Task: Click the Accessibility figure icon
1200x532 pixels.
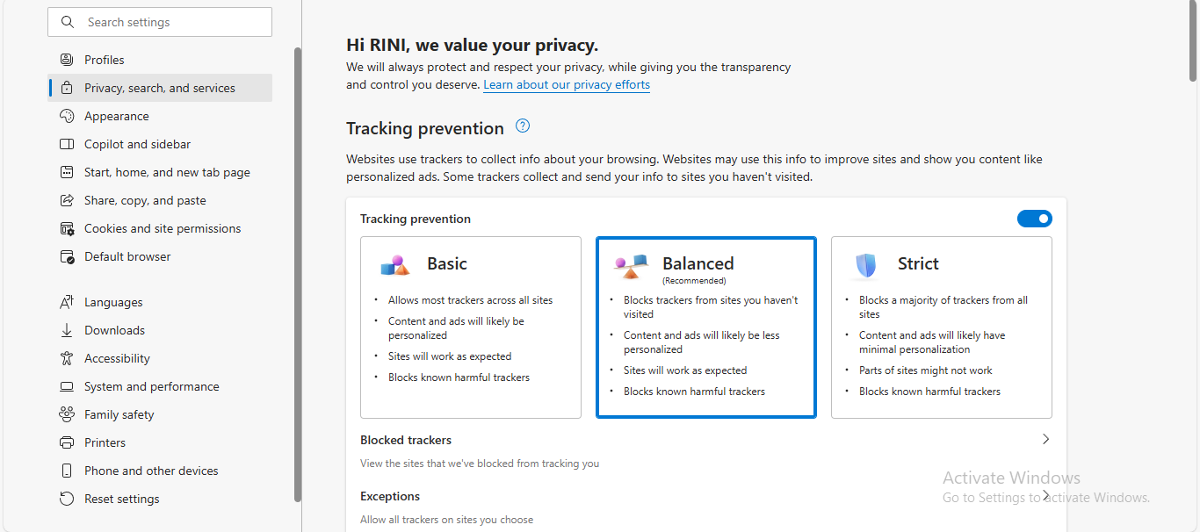Action: (67, 358)
